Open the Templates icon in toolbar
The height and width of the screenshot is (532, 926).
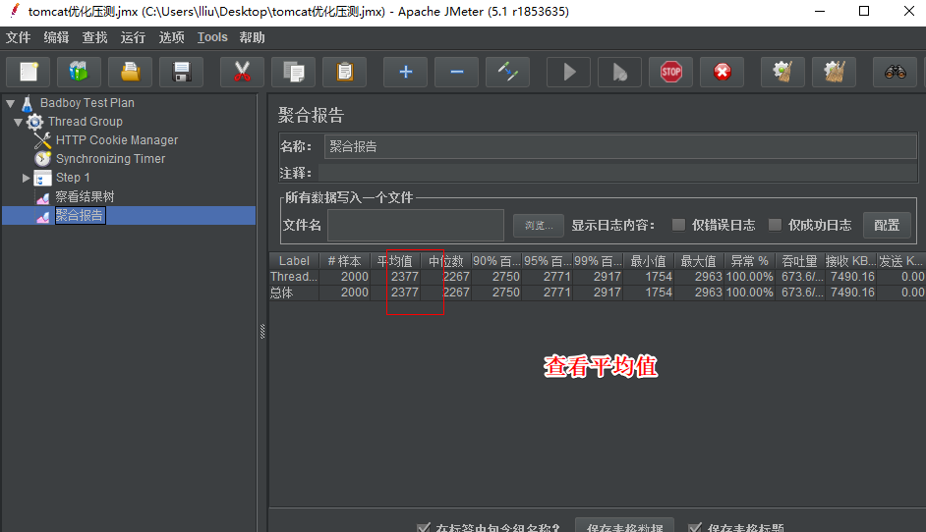(80, 72)
